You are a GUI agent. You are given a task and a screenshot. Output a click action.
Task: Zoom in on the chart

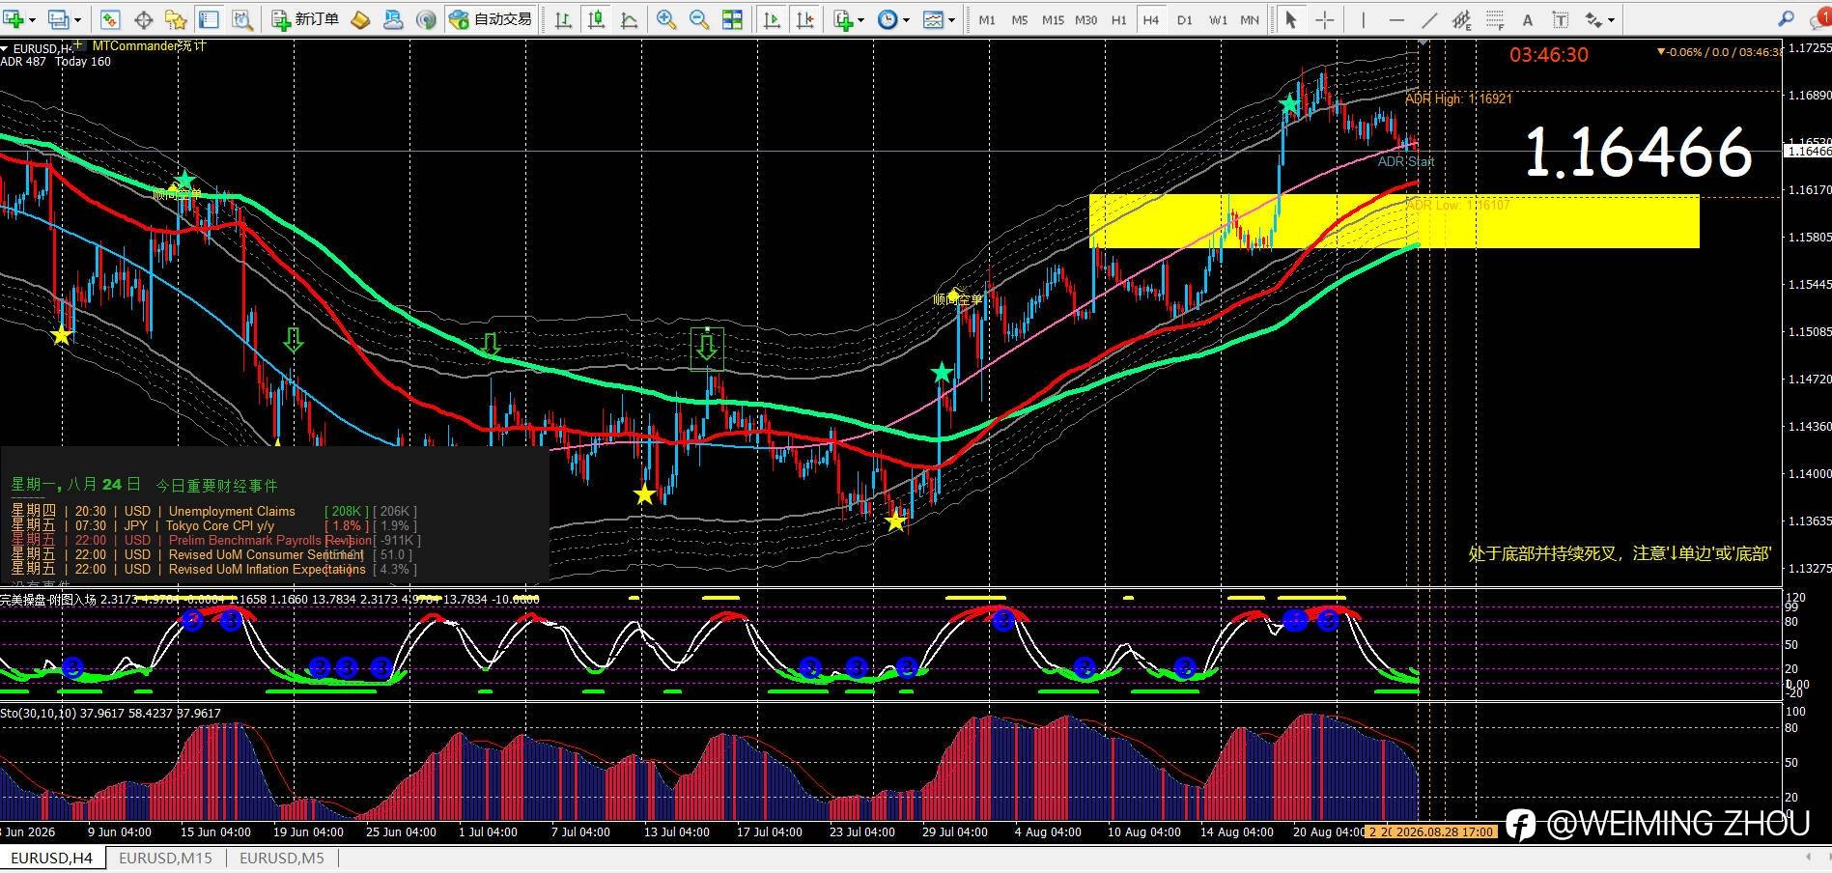coord(665,19)
